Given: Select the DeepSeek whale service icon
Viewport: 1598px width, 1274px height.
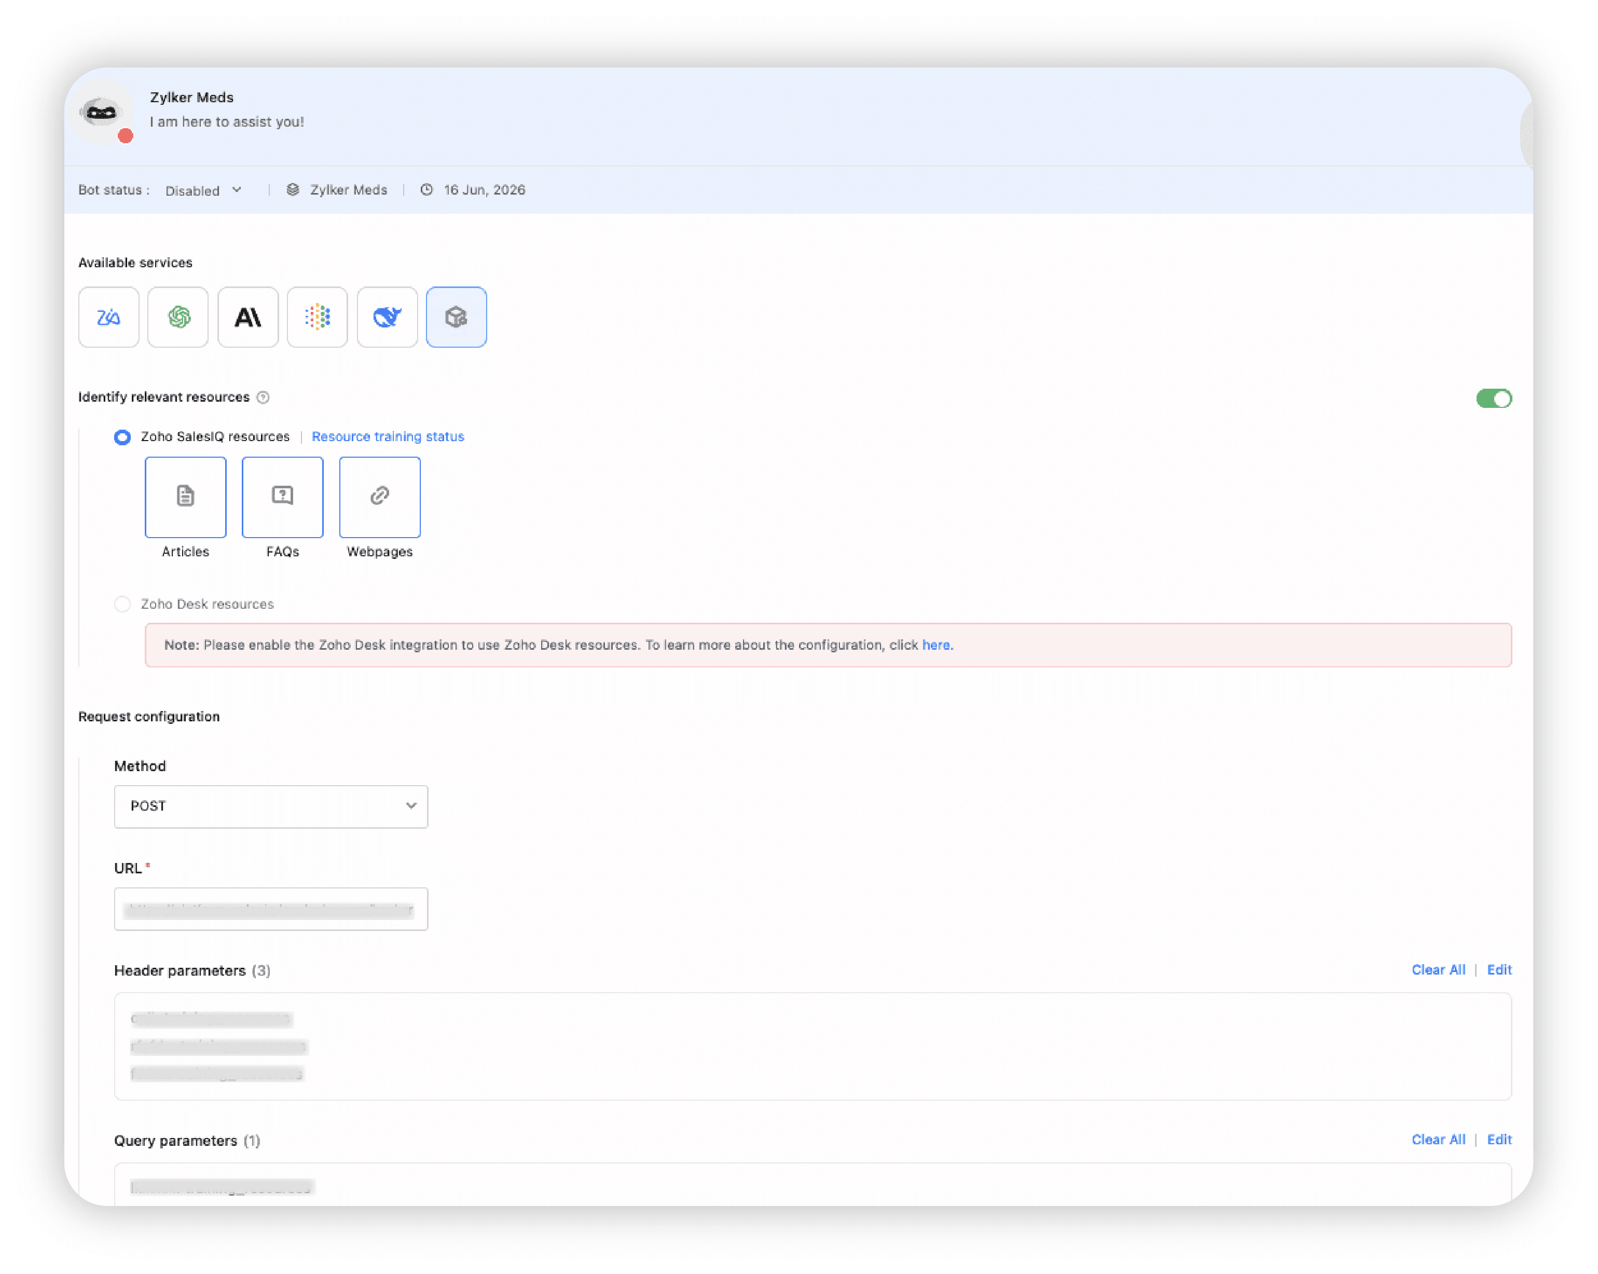Looking at the screenshot, I should pos(387,318).
